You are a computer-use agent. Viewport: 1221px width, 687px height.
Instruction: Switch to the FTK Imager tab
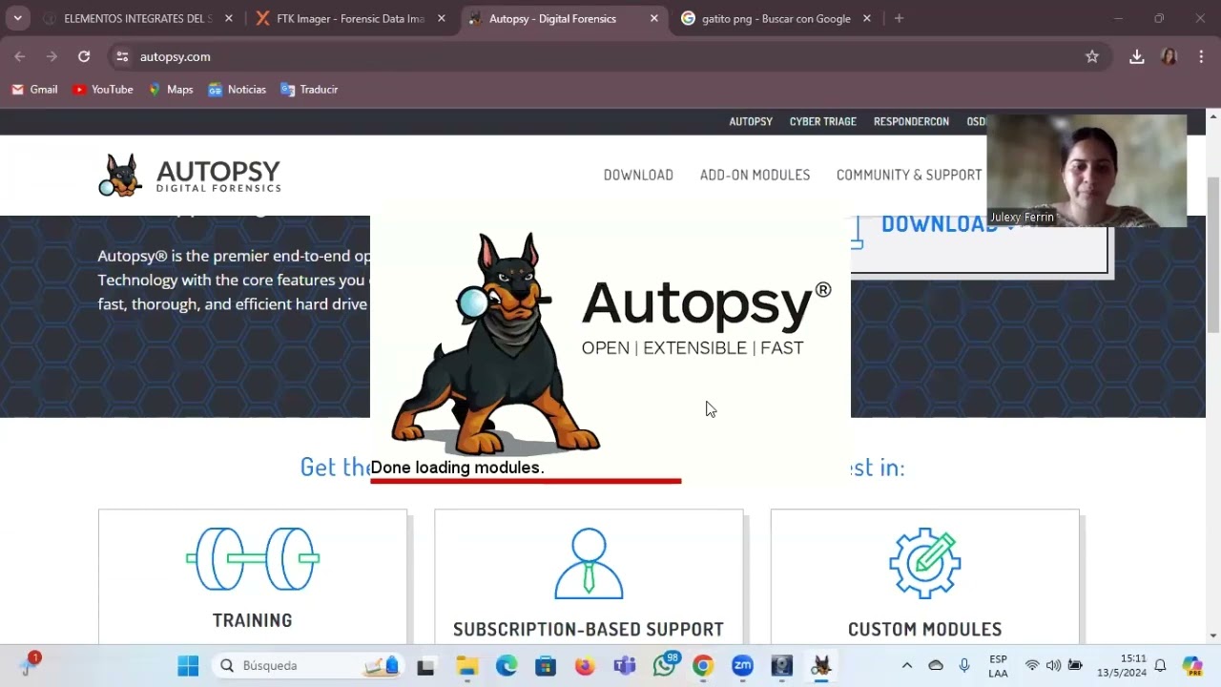(x=350, y=18)
